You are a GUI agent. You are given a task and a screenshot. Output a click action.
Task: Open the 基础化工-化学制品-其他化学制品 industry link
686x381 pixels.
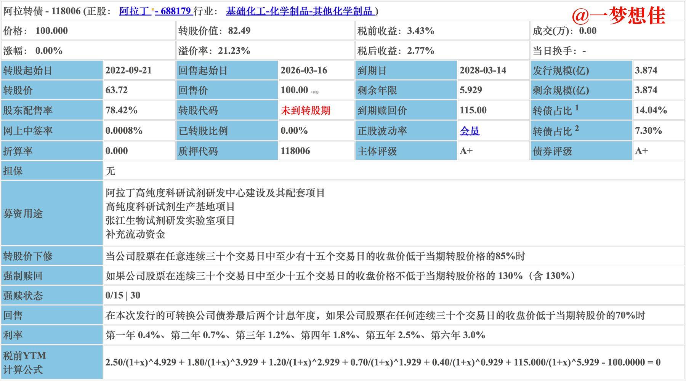click(300, 11)
